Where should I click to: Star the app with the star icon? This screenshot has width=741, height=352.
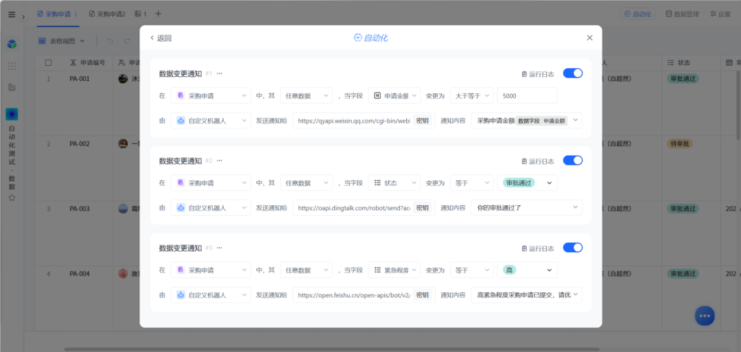click(12, 198)
